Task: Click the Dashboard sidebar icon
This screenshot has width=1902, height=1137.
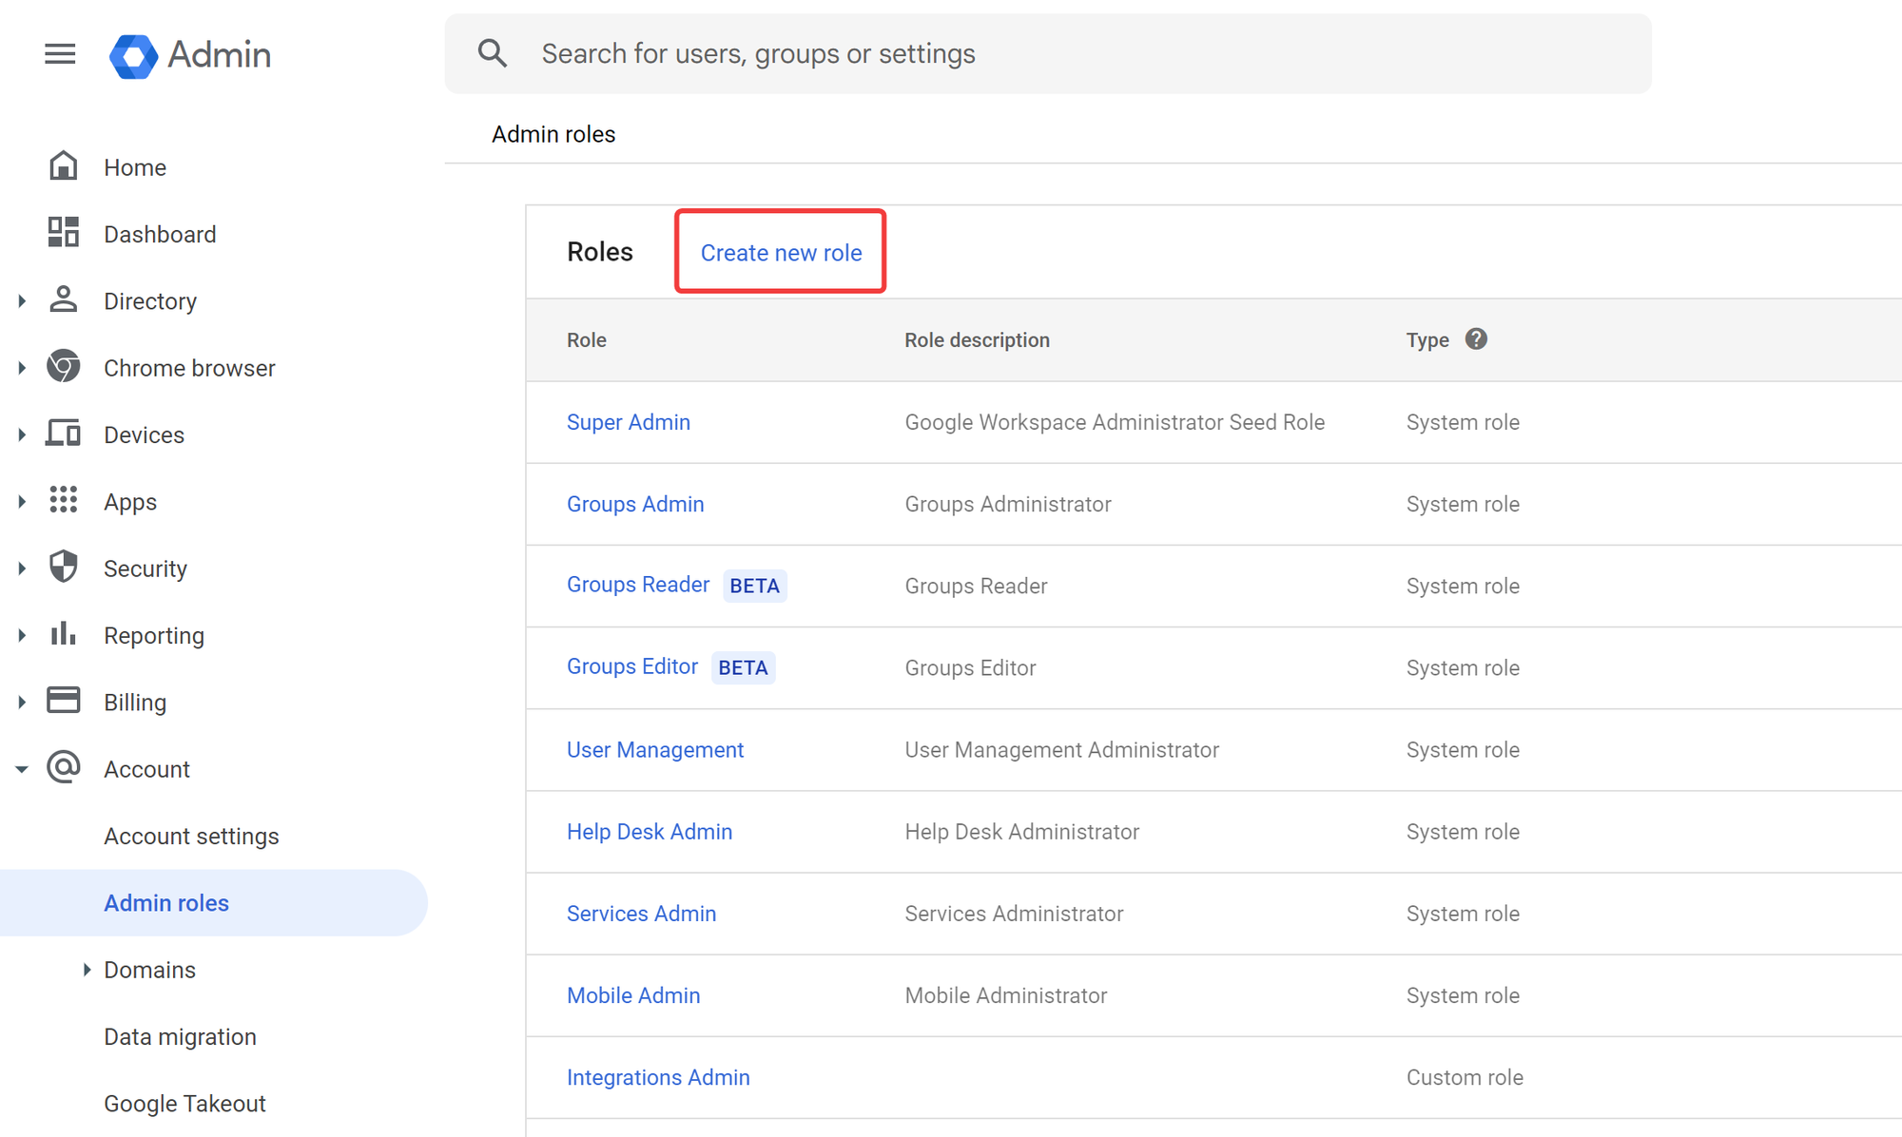Action: coord(63,233)
